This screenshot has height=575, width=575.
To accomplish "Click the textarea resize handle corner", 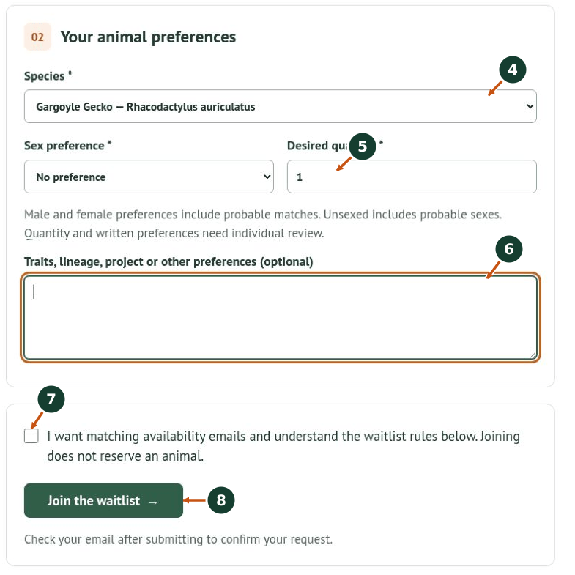I will coord(533,355).
